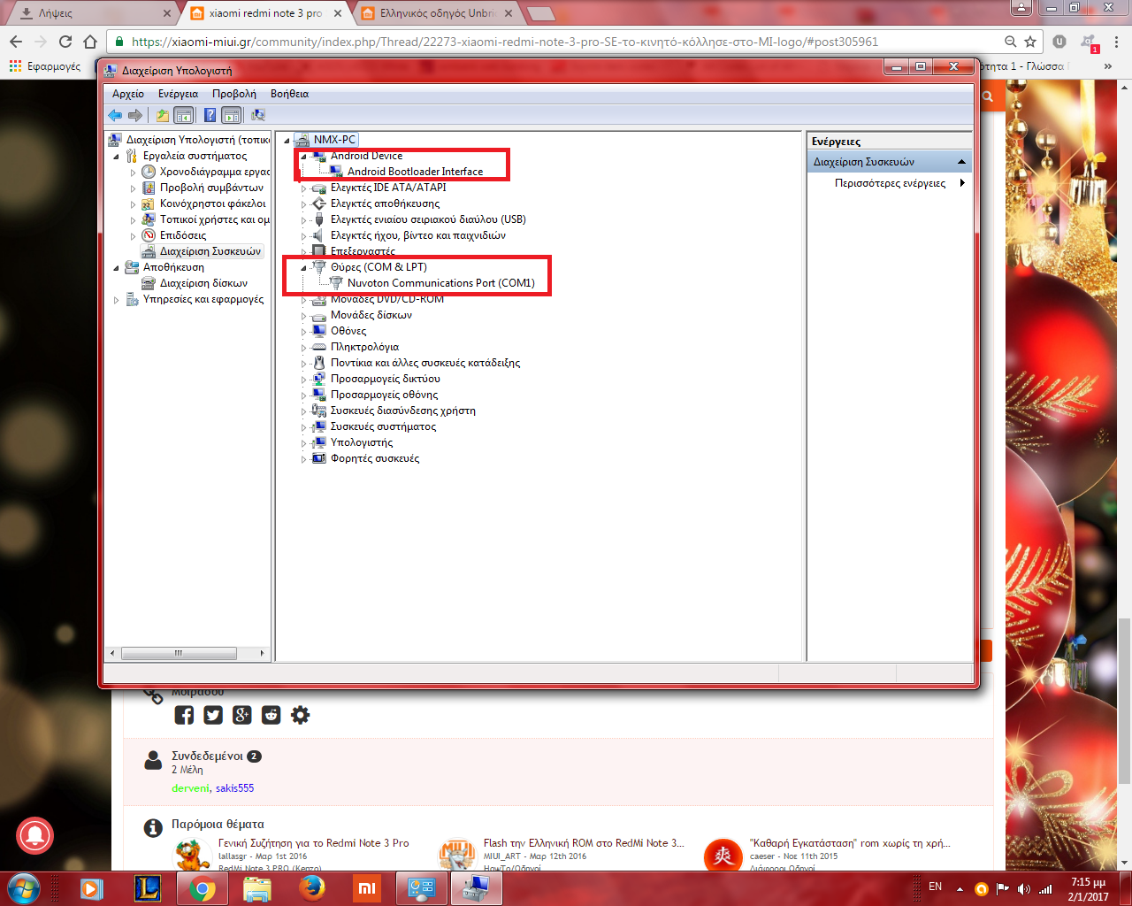The width and height of the screenshot is (1132, 906).
Task: Click the Up one level folder icon
Action: pos(163,115)
